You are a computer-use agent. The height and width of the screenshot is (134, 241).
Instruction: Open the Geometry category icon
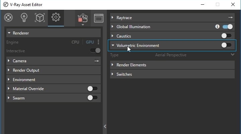click(x=40, y=17)
